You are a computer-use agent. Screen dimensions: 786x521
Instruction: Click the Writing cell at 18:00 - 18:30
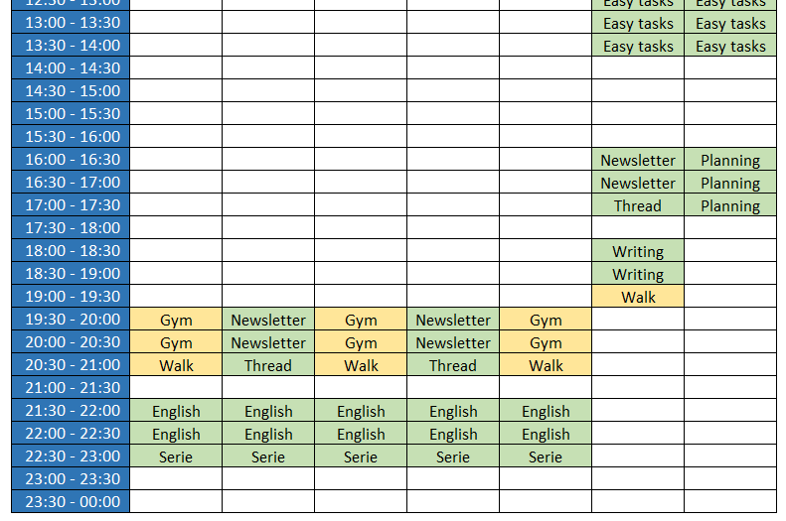(638, 251)
